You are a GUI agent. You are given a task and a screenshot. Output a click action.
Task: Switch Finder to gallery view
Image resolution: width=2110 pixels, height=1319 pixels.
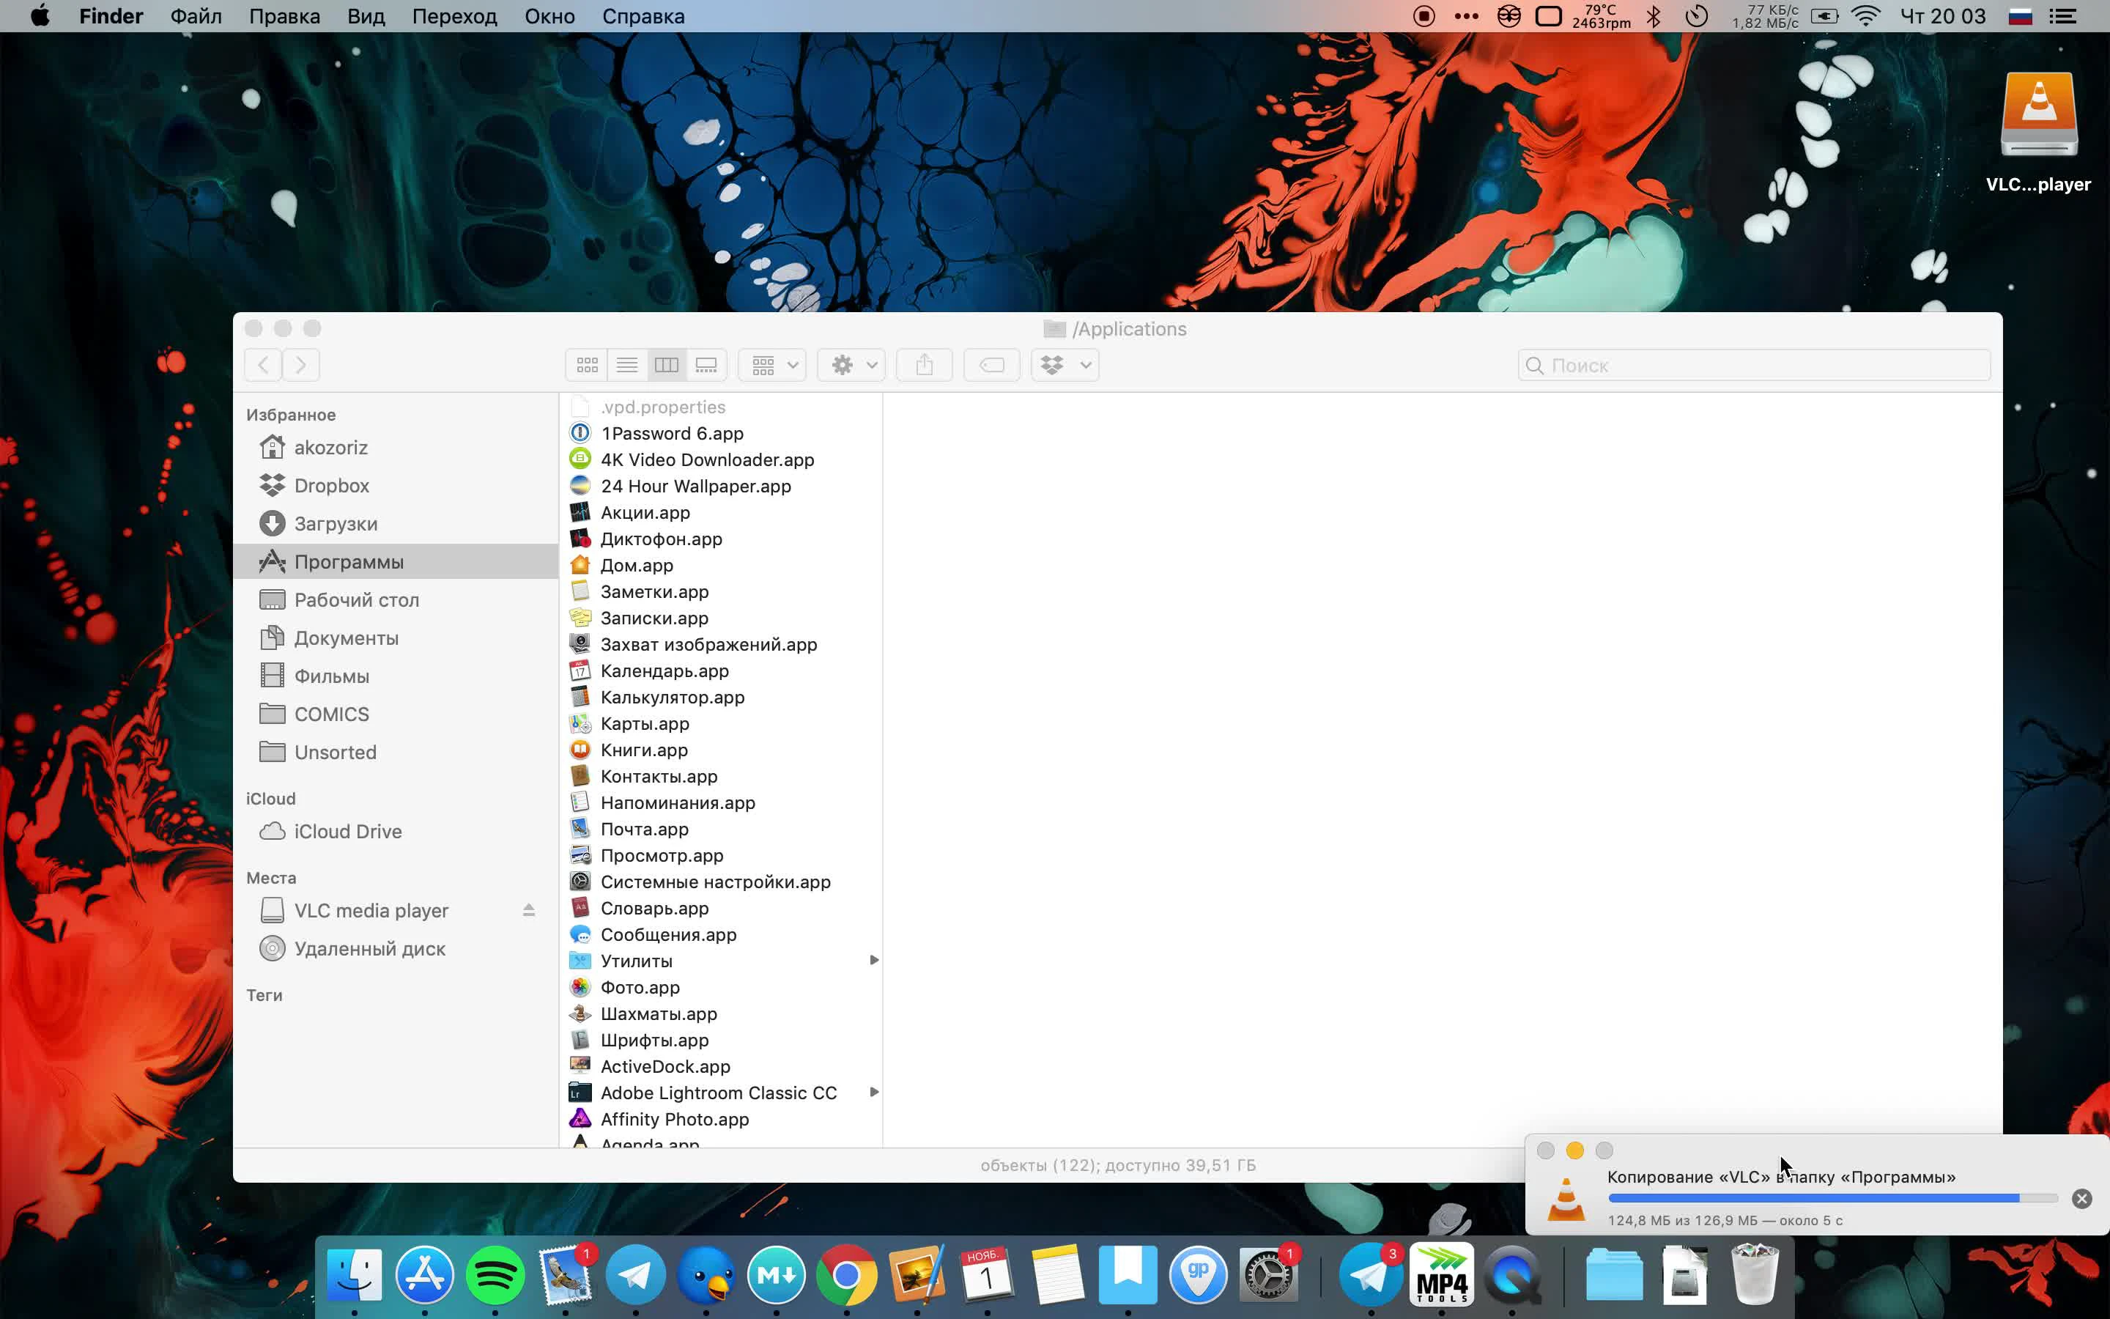[706, 365]
